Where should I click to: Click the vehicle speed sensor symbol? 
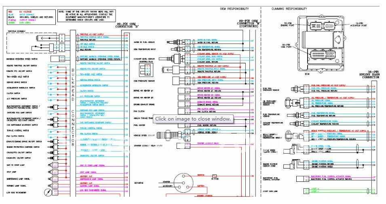tap(170, 135)
